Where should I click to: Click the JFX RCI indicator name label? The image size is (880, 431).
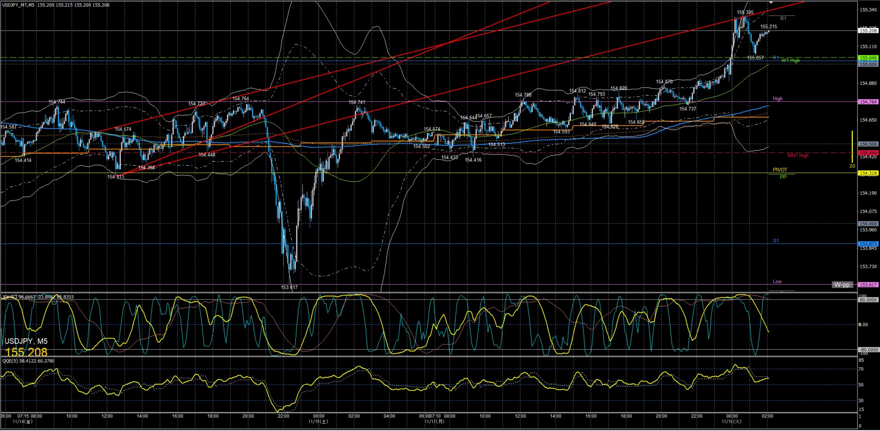[x=10, y=297]
